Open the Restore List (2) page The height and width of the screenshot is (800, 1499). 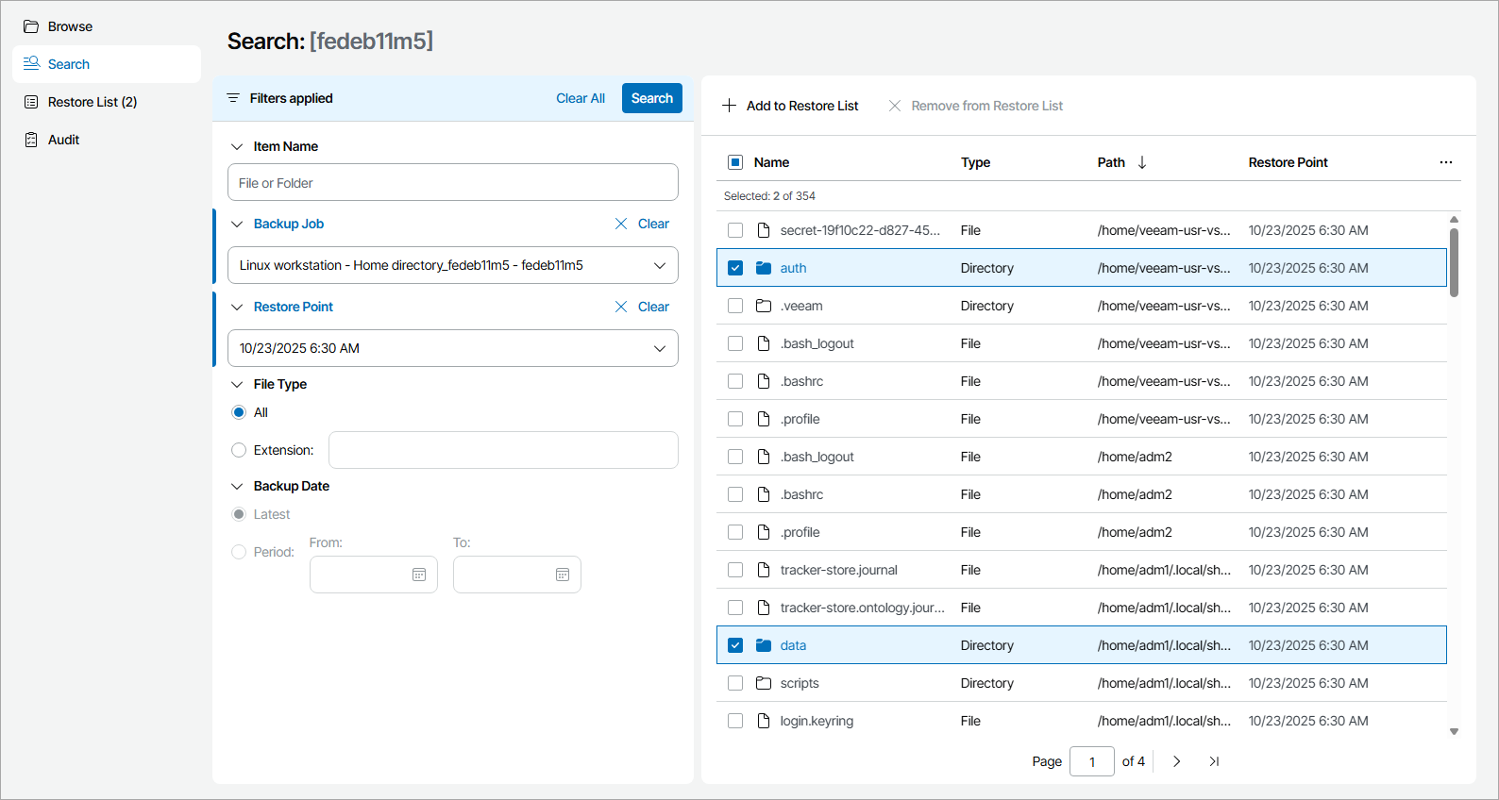(x=92, y=102)
